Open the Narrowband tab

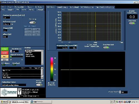point(74,7)
